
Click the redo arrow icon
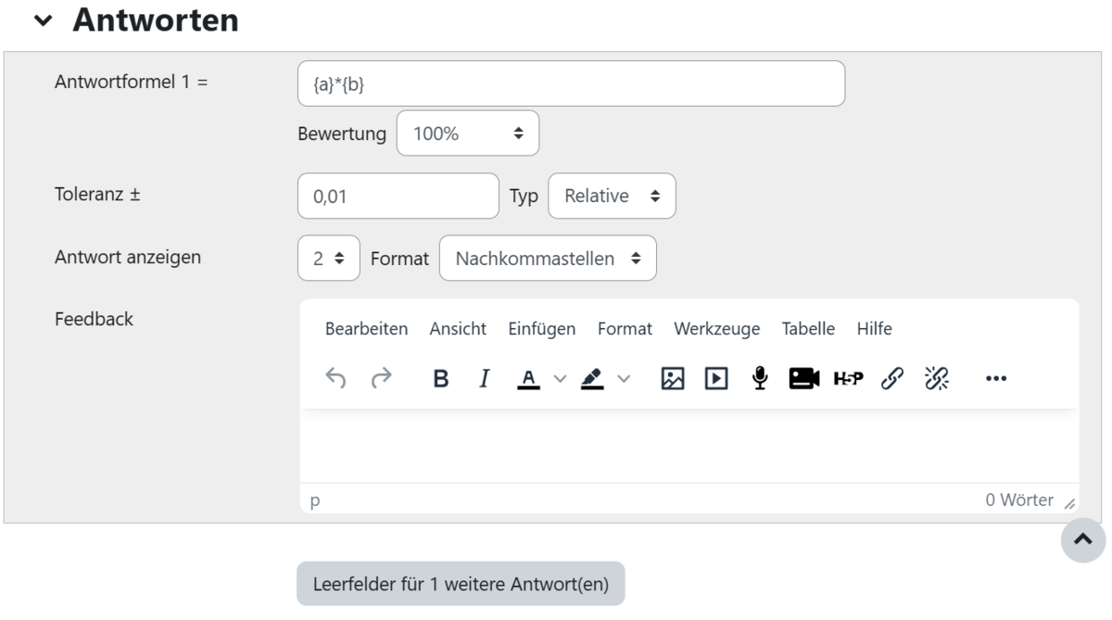(x=381, y=378)
